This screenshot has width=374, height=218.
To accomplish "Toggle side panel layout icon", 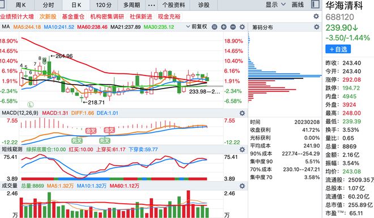I will [315, 5].
